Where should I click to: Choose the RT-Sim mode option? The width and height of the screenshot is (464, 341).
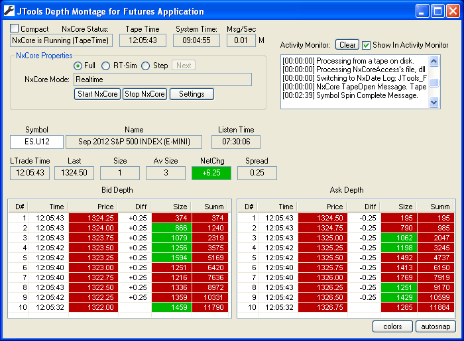coord(106,66)
